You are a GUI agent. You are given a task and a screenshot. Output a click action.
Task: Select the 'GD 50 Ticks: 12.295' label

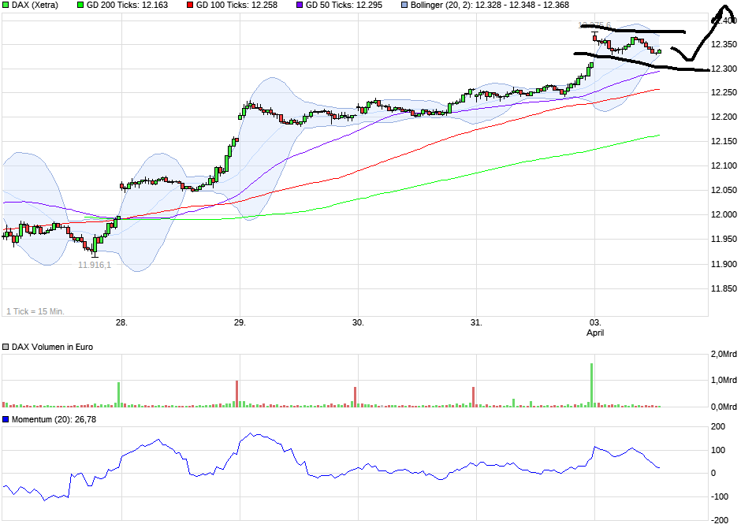pyautogui.click(x=344, y=6)
